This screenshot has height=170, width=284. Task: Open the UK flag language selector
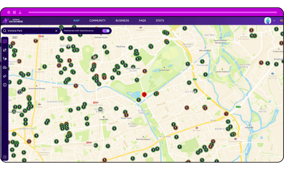click(x=281, y=21)
